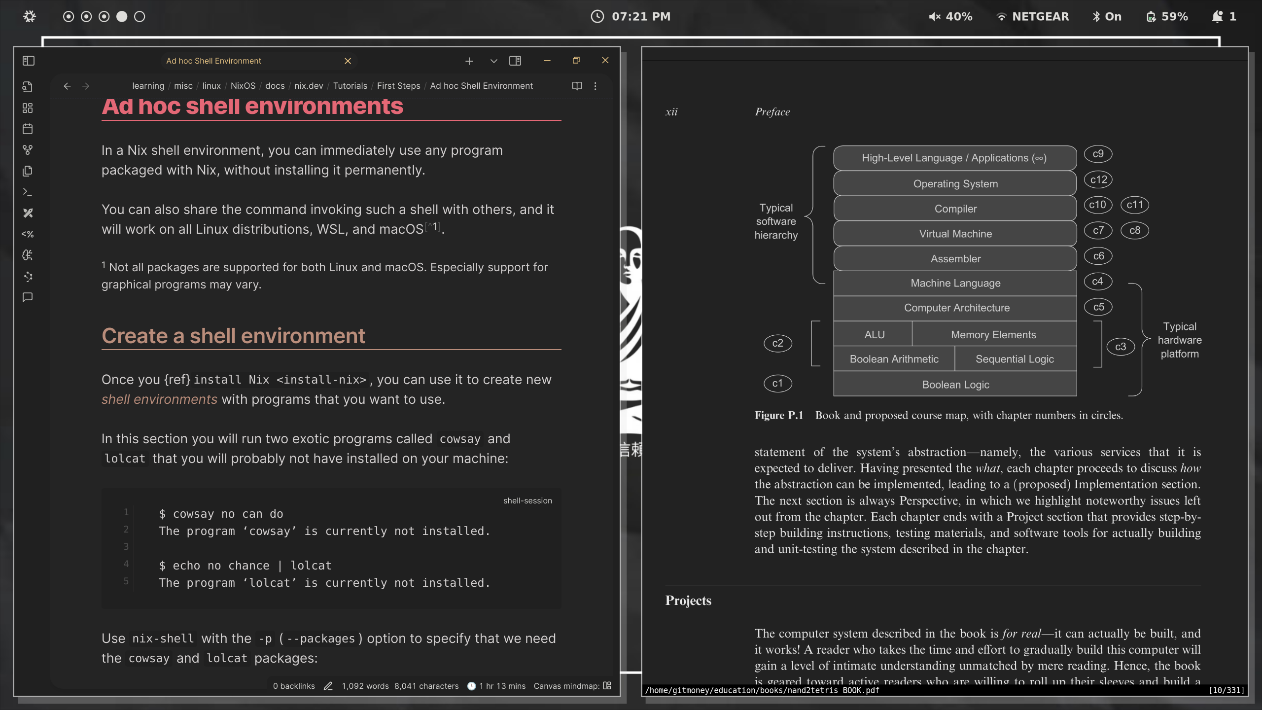Click the copy/templates icon in ribbon
This screenshot has width=1262, height=710.
[x=28, y=171]
